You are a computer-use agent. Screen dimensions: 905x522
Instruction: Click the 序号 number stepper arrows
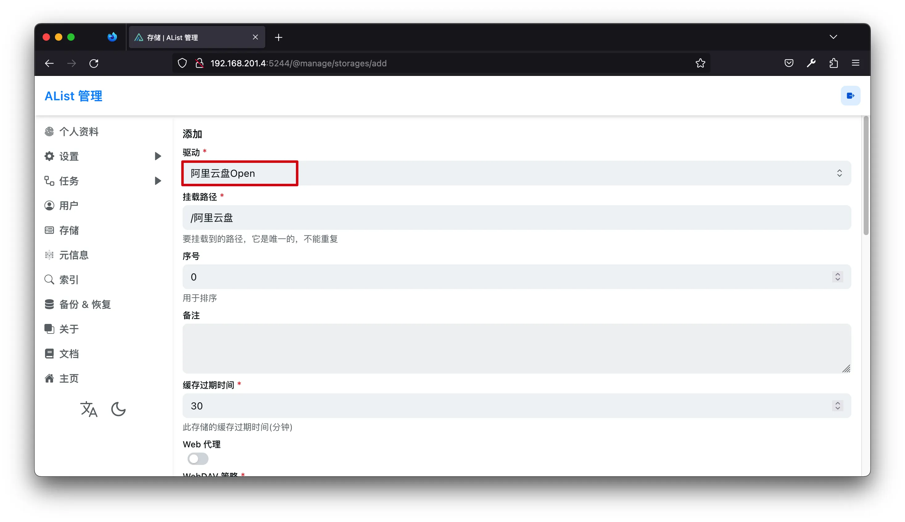pos(837,277)
